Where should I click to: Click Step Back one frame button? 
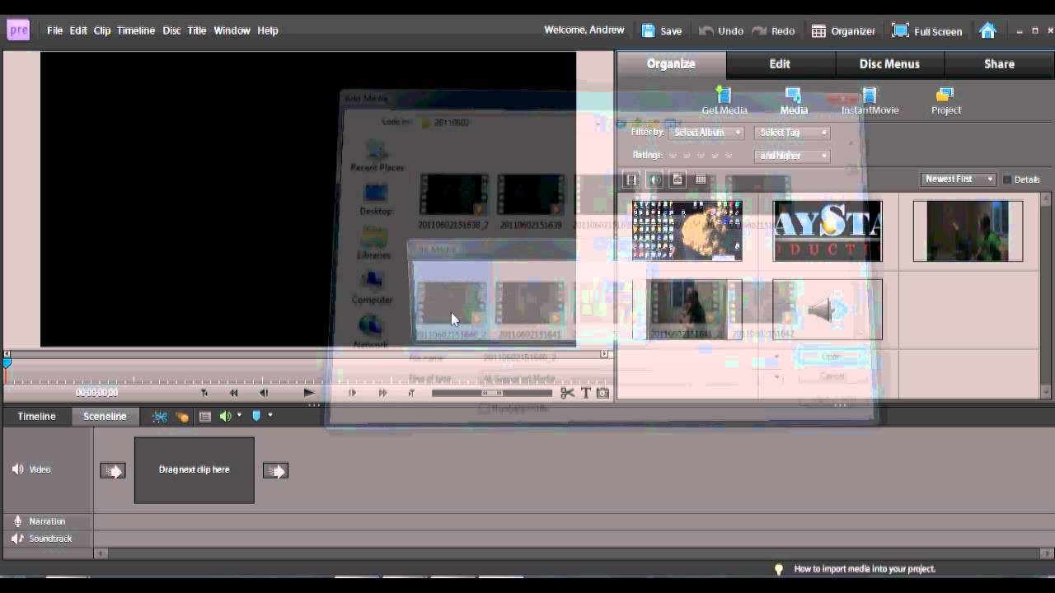point(264,393)
